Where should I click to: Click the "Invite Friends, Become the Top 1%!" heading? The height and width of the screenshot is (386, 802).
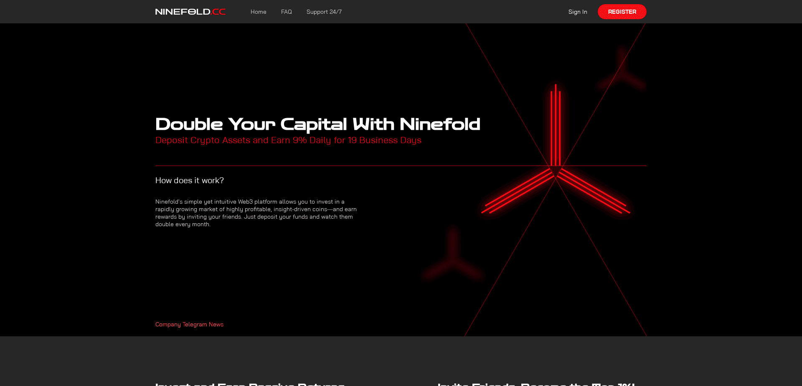point(536,383)
